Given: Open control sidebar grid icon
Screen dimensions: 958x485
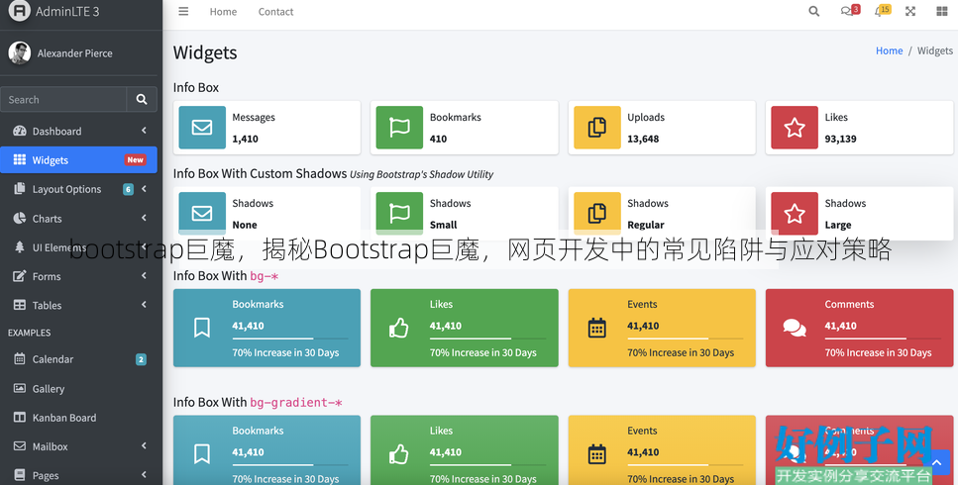Looking at the screenshot, I should pos(941,12).
